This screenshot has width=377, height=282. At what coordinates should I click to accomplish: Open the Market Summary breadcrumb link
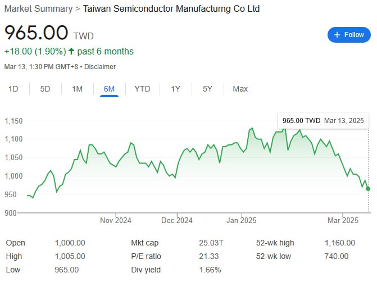point(38,9)
